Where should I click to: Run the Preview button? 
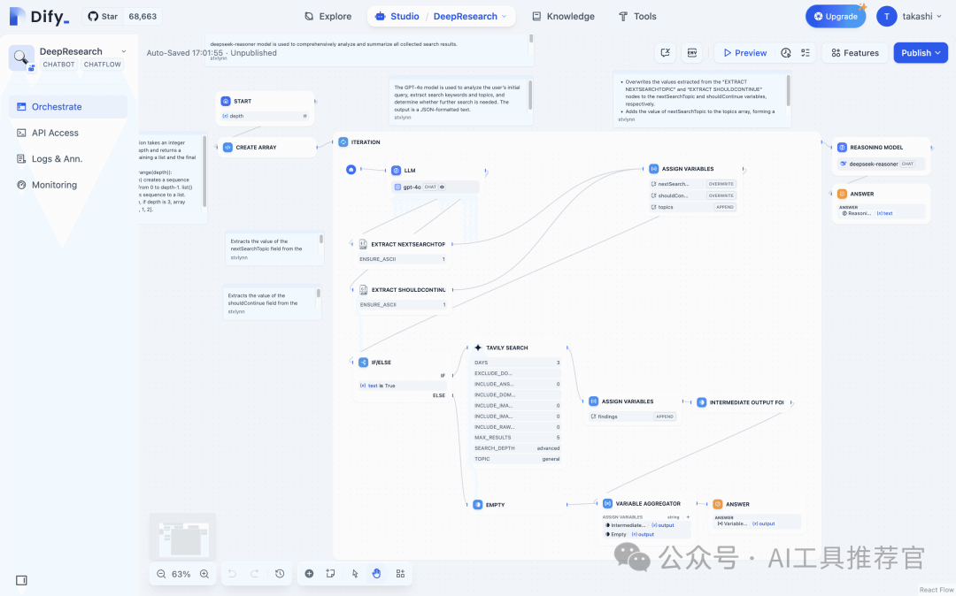pyautogui.click(x=744, y=53)
